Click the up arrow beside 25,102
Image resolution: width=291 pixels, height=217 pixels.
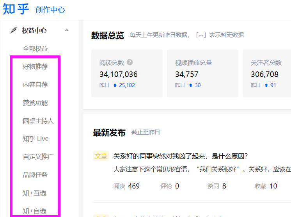pyautogui.click(x=115, y=85)
